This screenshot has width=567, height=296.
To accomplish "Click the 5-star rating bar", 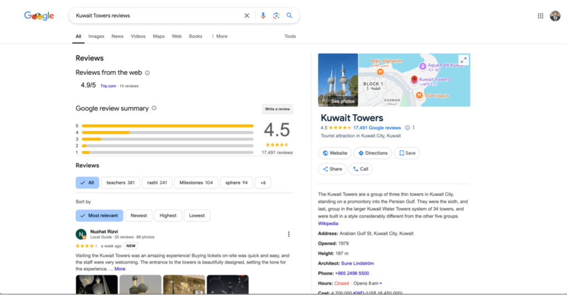I will tap(167, 126).
